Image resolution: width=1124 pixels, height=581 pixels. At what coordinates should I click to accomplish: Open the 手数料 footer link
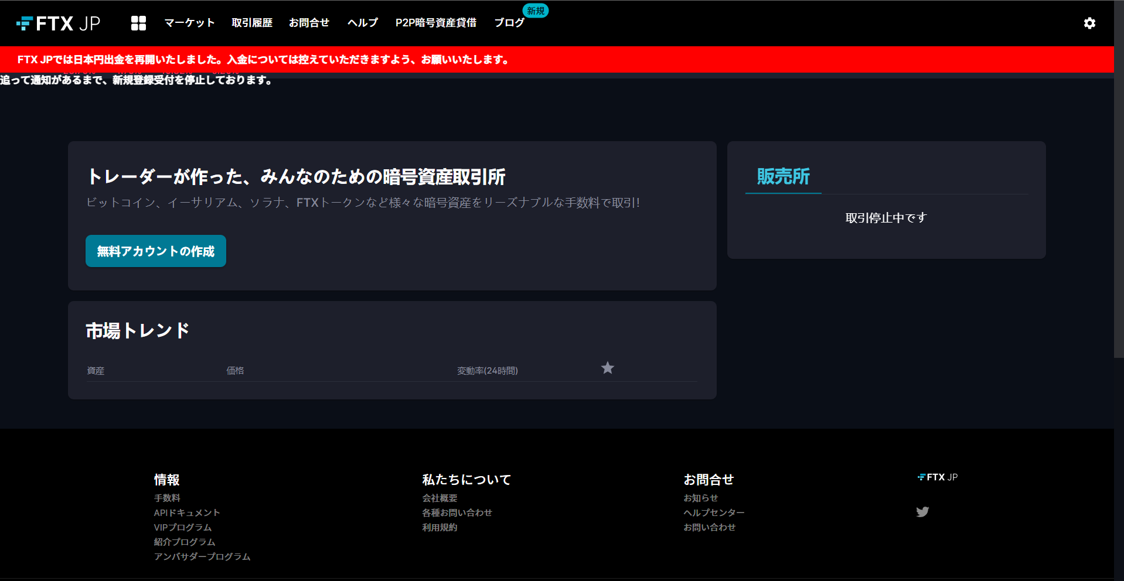point(167,498)
